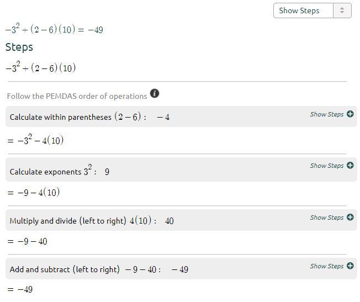Click the up-down arrows on Show Steps selector

click(x=342, y=10)
